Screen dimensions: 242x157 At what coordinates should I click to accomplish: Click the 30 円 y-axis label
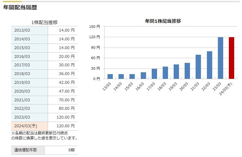[95, 68]
